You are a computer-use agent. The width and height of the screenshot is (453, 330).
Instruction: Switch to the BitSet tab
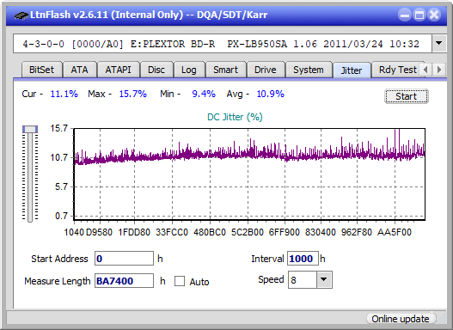coord(41,70)
